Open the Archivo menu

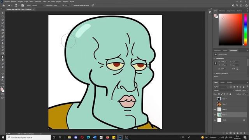click(7, 2)
